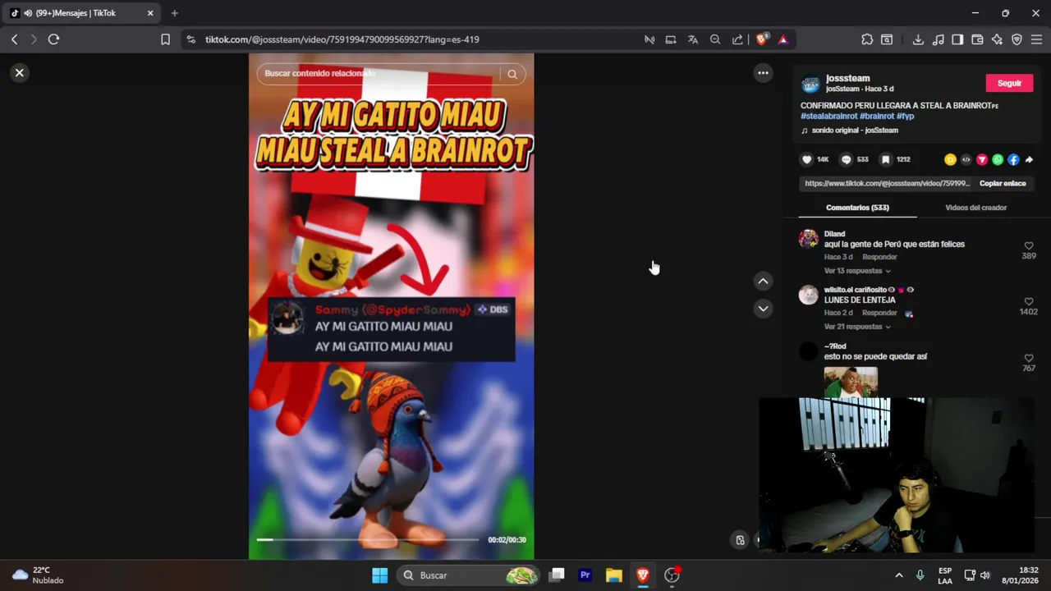Click the embed code share icon

[x=966, y=160]
